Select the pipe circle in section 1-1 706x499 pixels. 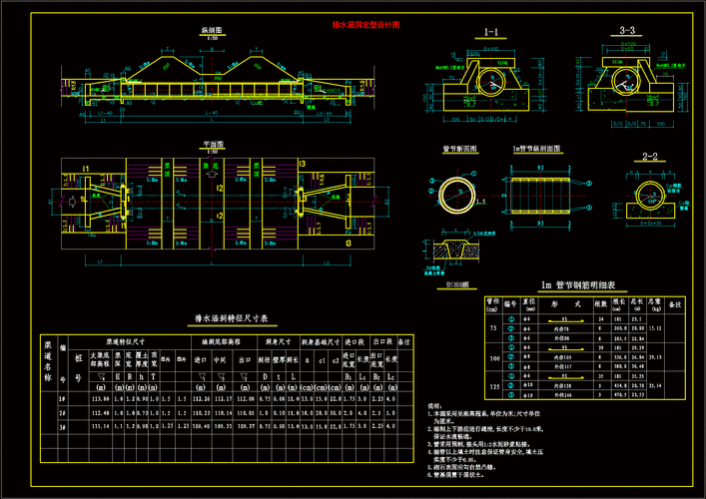(x=491, y=79)
